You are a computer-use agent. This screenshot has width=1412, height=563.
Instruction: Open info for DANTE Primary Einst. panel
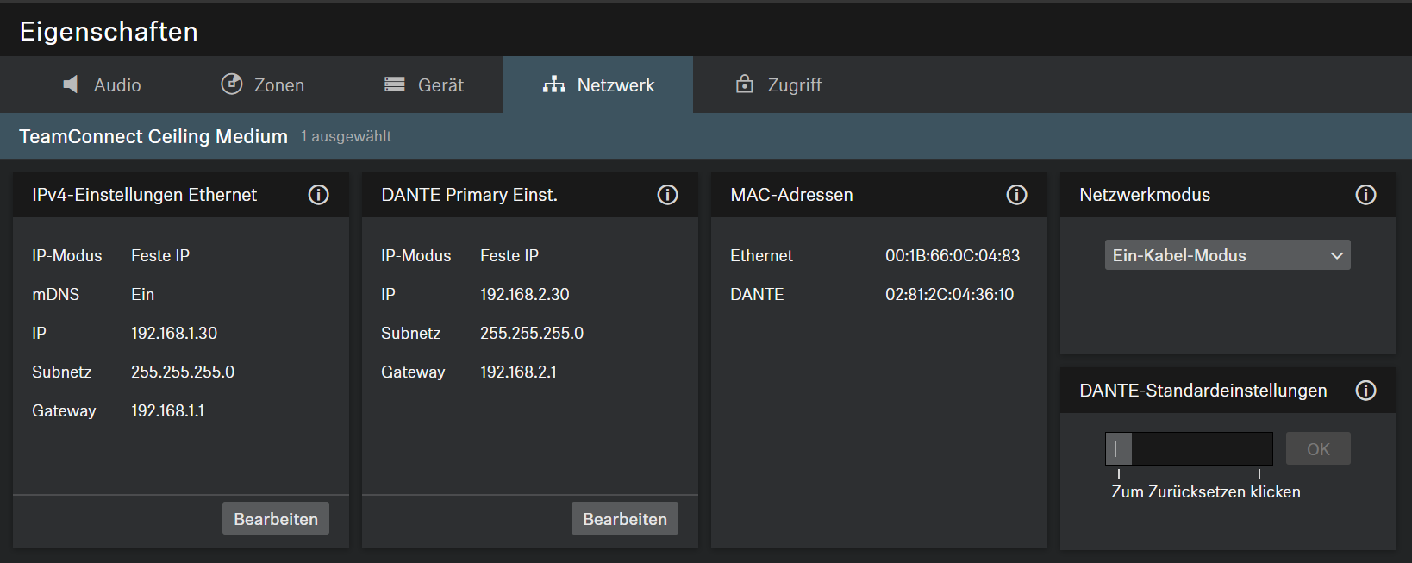[667, 195]
